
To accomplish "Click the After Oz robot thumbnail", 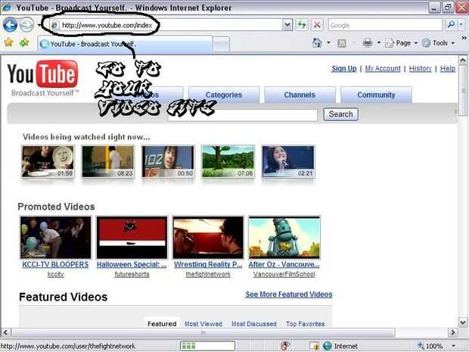I will pos(284,238).
